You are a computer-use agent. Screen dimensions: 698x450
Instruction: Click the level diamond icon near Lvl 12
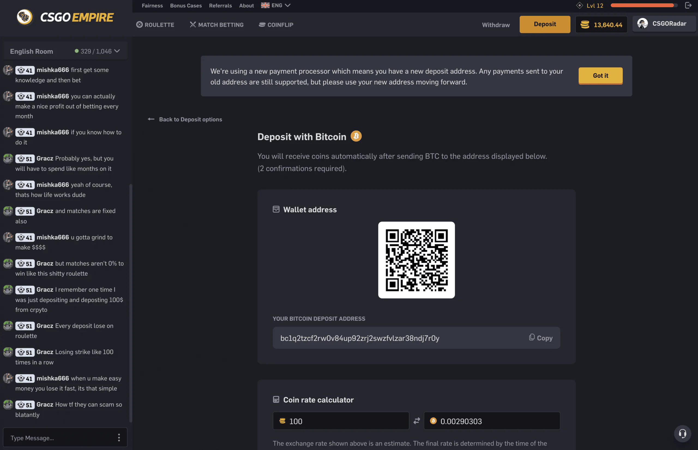[579, 5]
